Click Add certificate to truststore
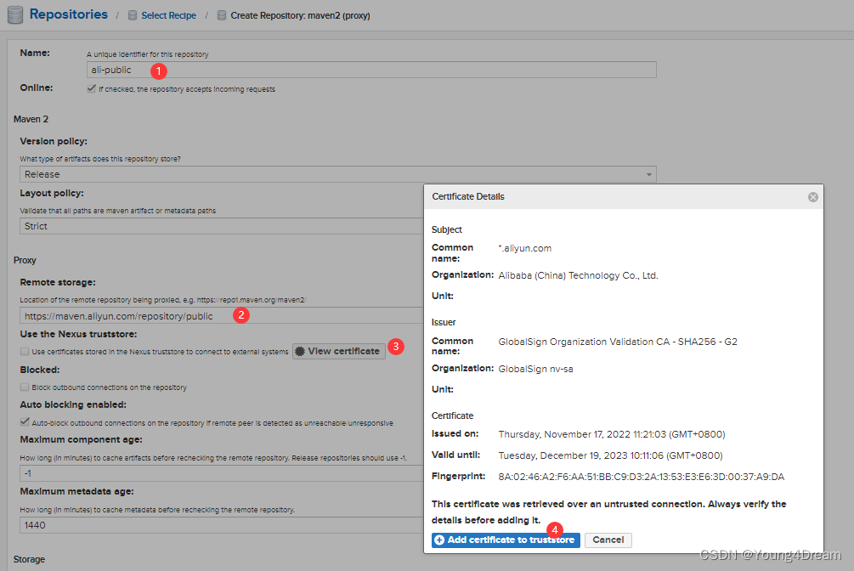854x571 pixels. tap(506, 540)
